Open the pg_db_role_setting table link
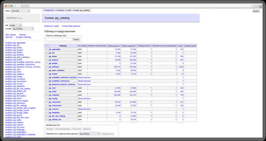 pos(57,116)
